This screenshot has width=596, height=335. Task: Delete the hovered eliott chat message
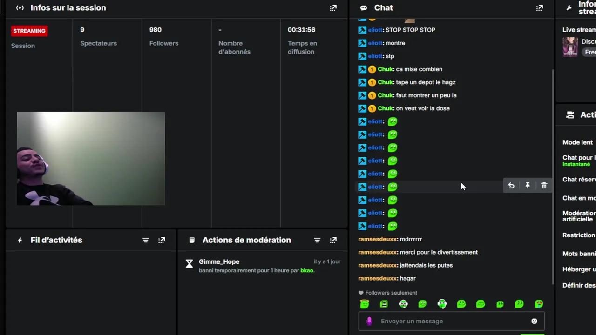(544, 186)
